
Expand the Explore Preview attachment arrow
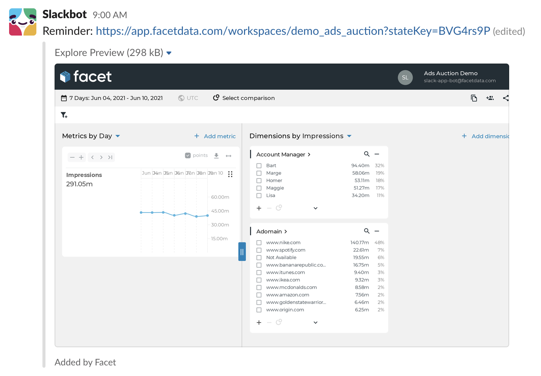point(169,53)
